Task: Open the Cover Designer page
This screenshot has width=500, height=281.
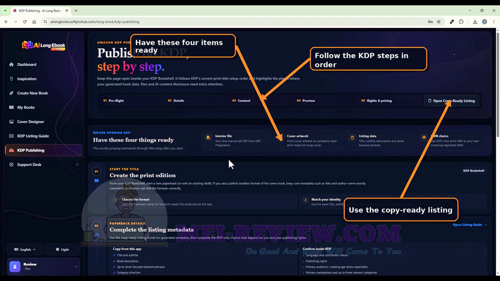Action: click(43, 121)
